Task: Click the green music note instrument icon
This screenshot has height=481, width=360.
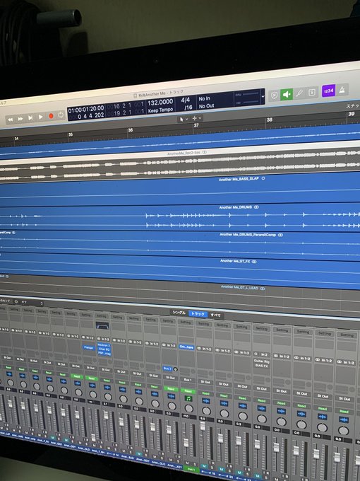Action: tap(188, 399)
